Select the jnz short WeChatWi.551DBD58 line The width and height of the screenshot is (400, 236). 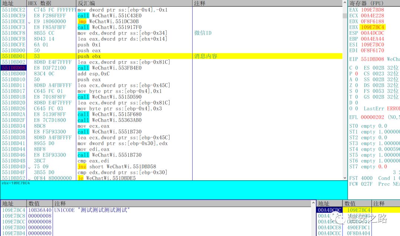click(117, 167)
